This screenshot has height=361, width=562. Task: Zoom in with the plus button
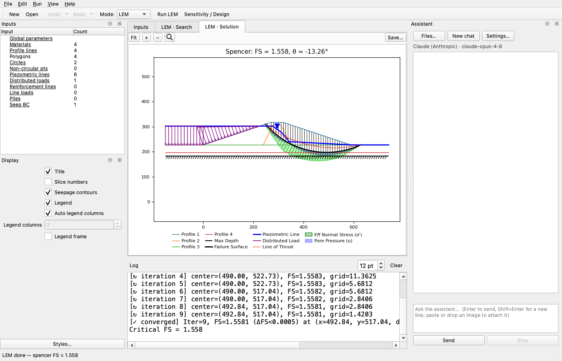point(147,37)
